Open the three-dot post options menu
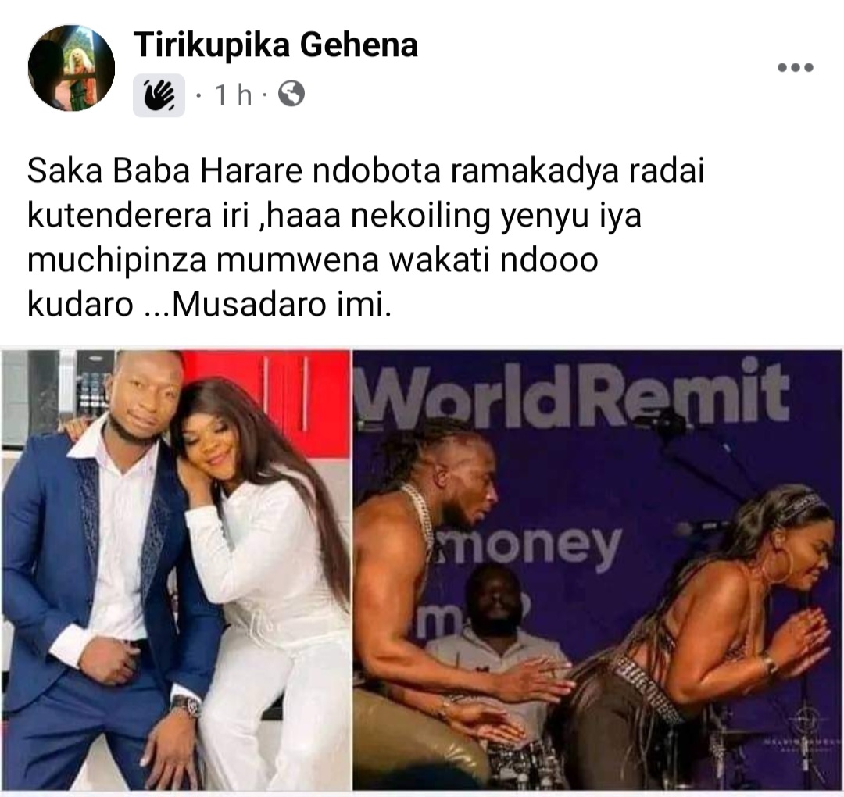 (795, 67)
